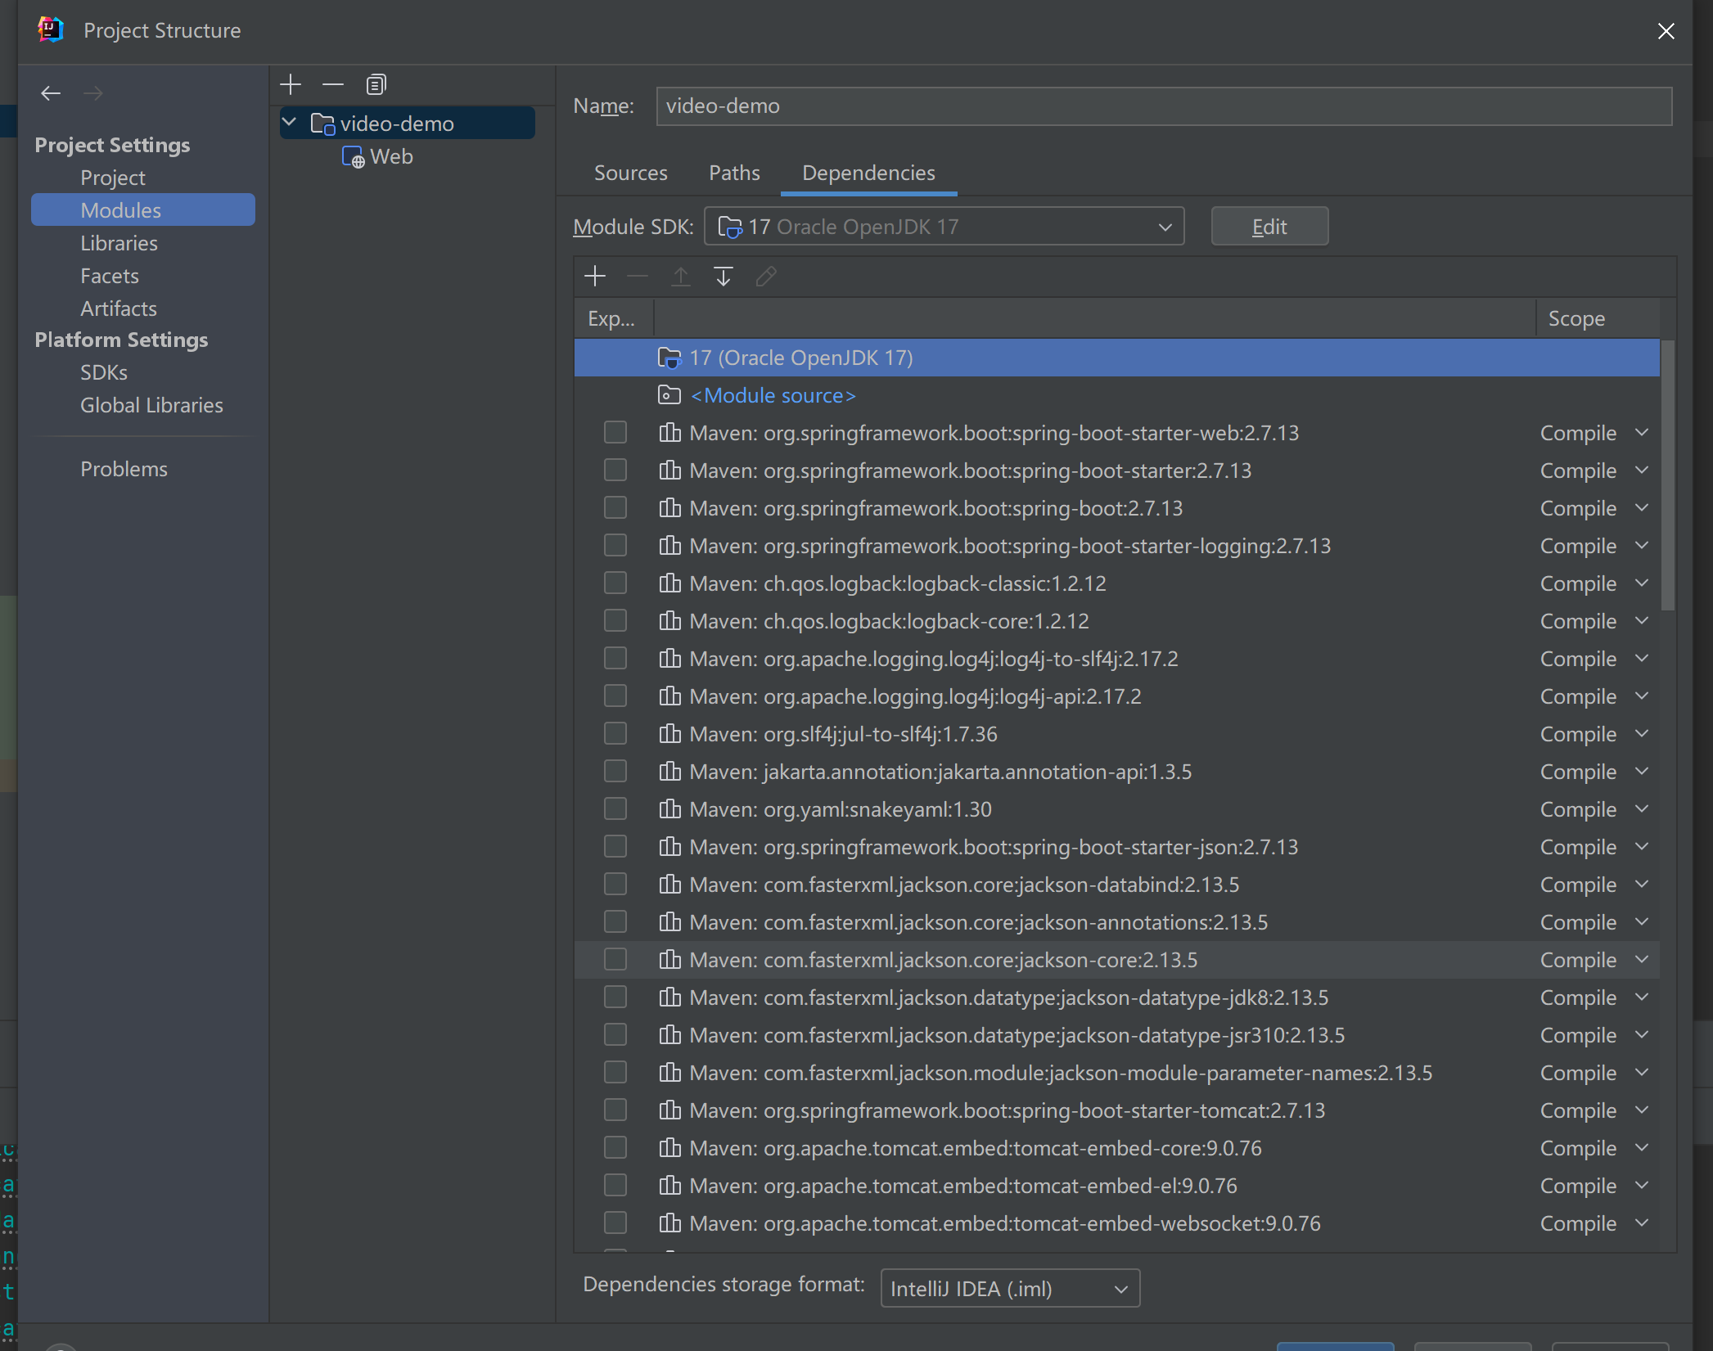The image size is (1713, 1351).
Task: Switch to the Paths tab
Action: tap(734, 173)
